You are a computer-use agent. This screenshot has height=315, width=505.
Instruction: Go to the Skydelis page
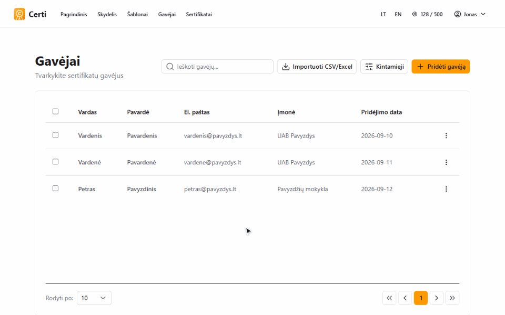(107, 14)
